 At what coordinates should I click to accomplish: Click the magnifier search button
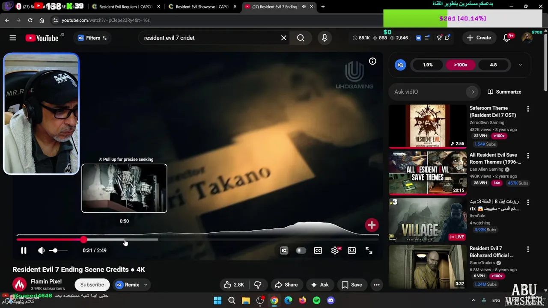[x=301, y=38]
